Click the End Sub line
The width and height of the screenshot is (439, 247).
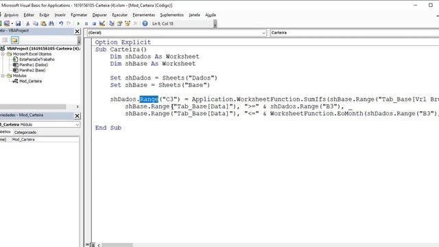(108, 128)
